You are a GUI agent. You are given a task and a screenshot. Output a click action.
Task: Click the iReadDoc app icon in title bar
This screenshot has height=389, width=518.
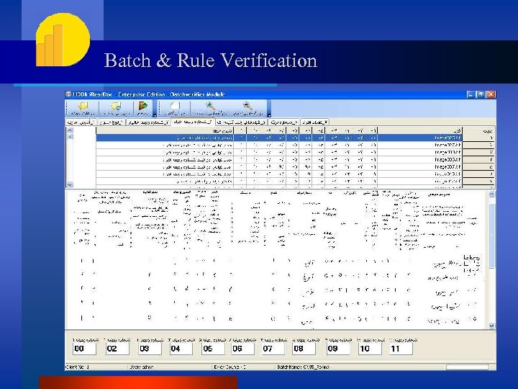[68, 94]
